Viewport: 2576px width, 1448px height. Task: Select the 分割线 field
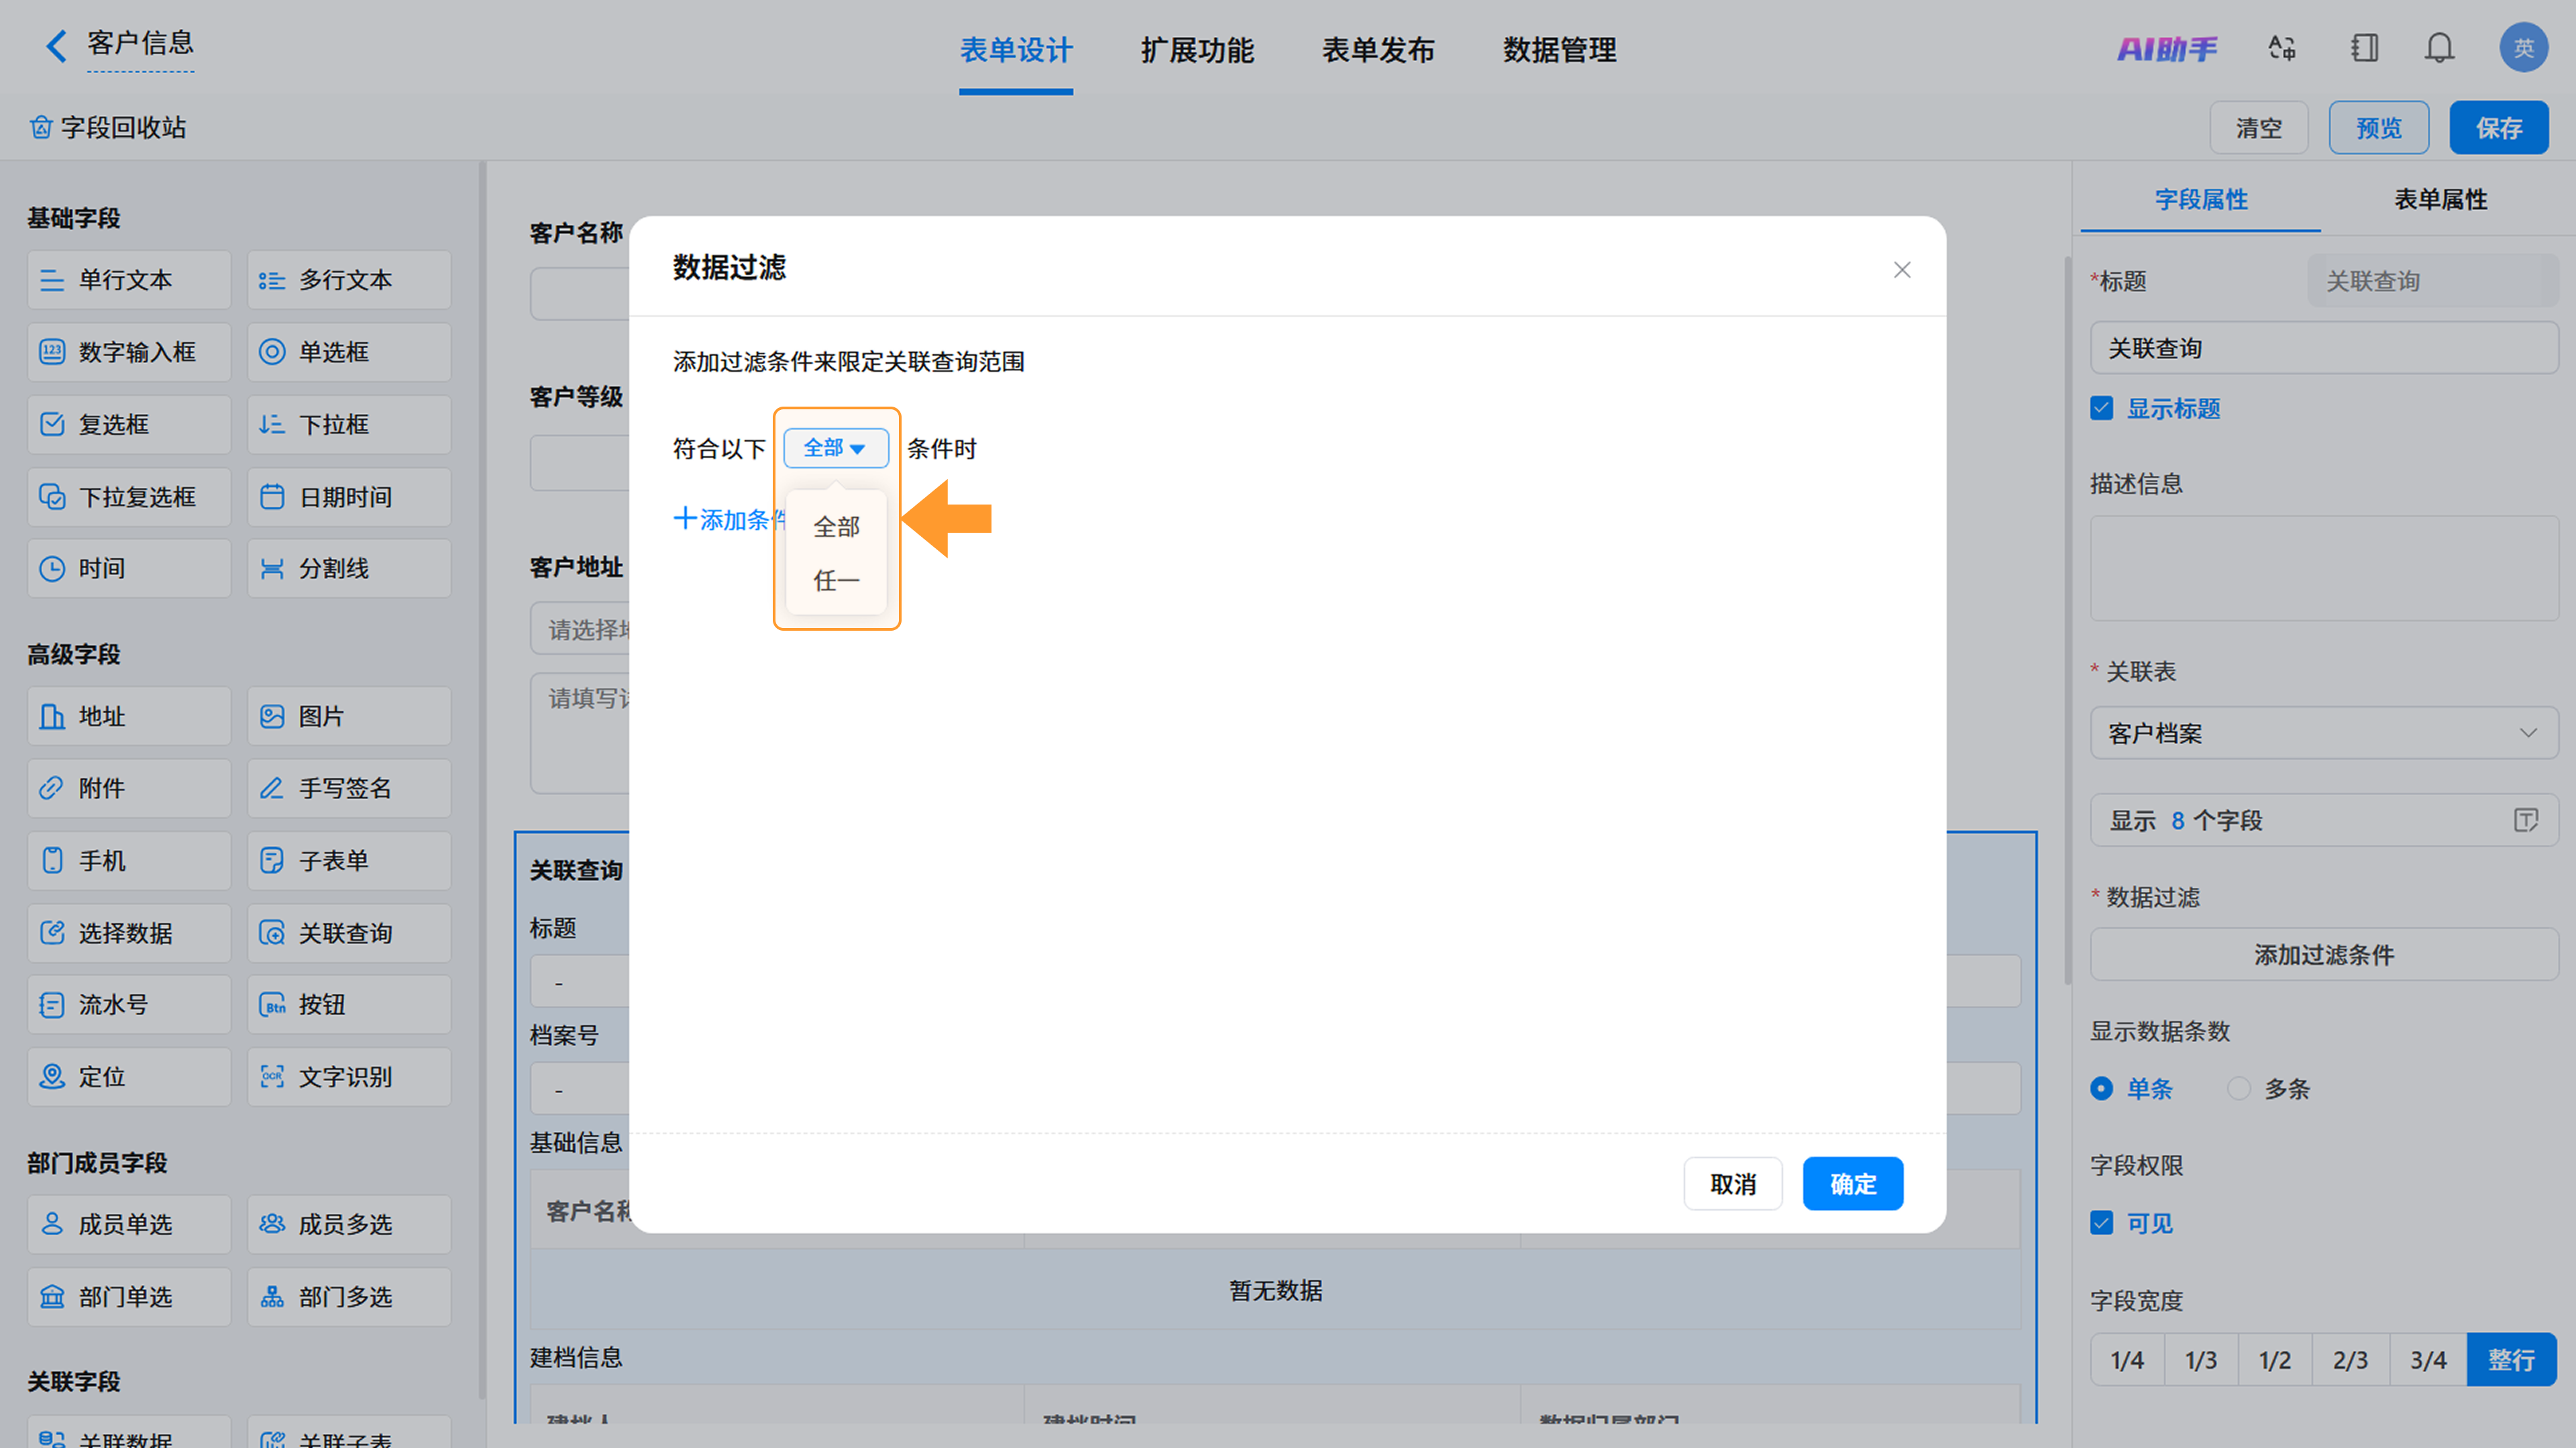349,569
